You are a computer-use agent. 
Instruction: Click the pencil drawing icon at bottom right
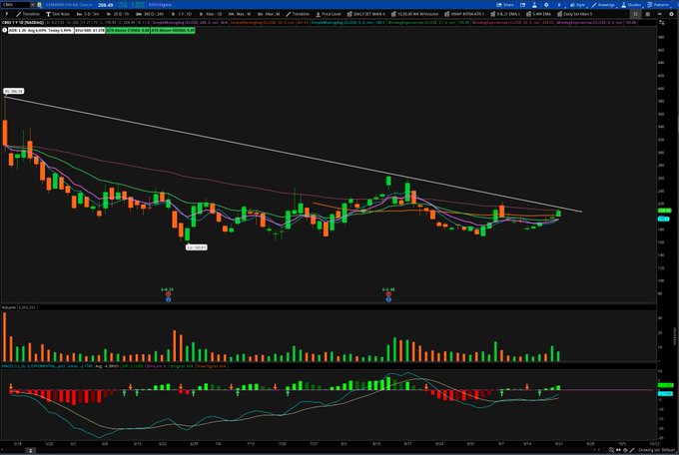click(x=632, y=450)
